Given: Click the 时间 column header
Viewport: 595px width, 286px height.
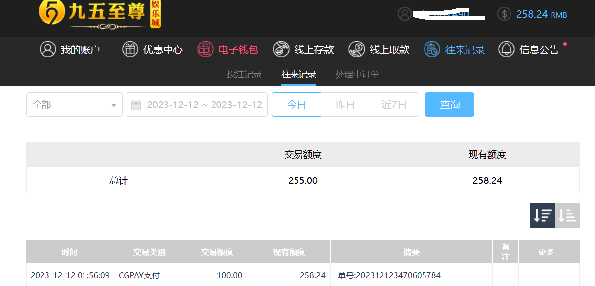Looking at the screenshot, I should [x=69, y=251].
